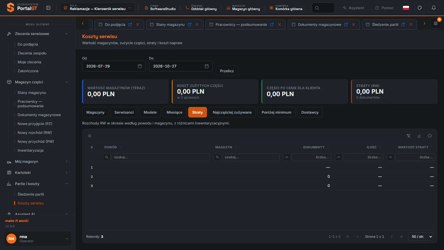Open the equals operator for Wartość straty filter
Screen dimensions: 444x250
[x=390, y=157]
